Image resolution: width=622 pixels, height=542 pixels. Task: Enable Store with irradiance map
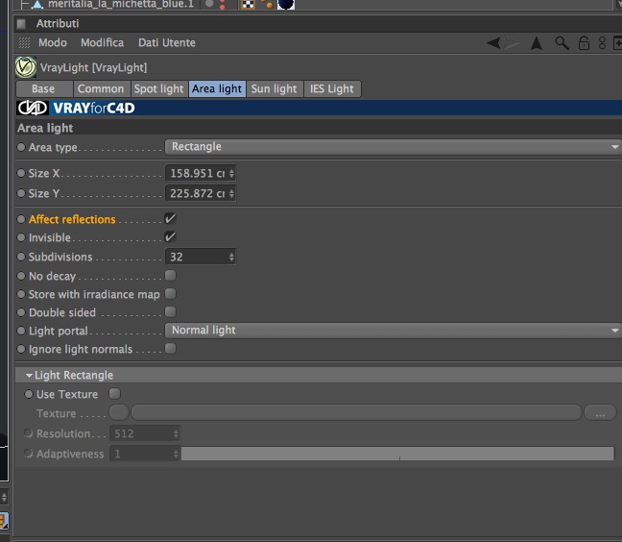click(x=170, y=293)
